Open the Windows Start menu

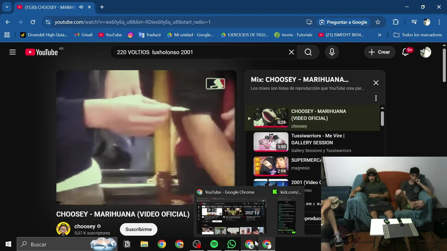pyautogui.click(x=8, y=244)
